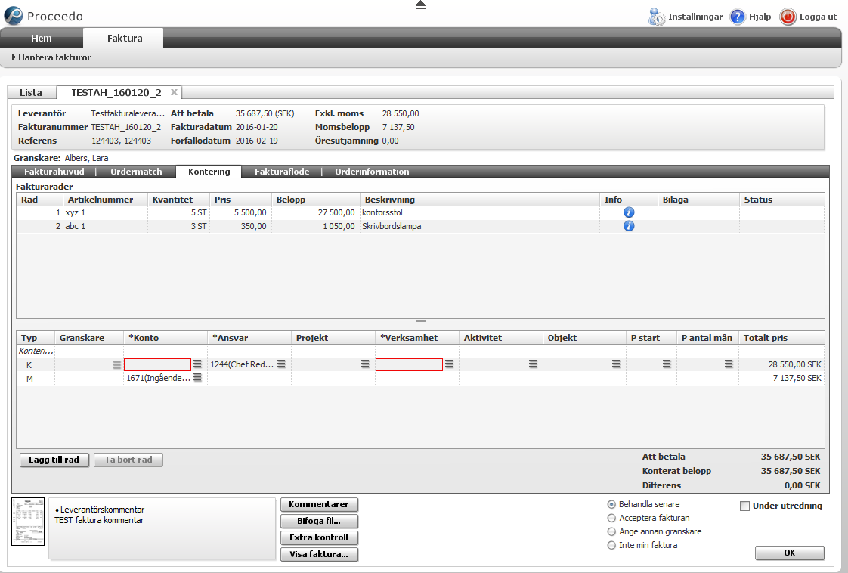Click the Kvantitet column header
Screen dimensions: 848x573
[x=179, y=200]
